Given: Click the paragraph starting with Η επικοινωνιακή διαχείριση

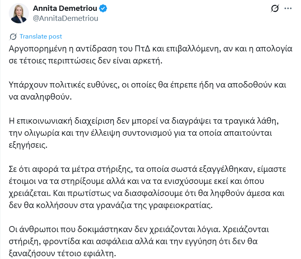Looking at the screenshot, I should [x=144, y=133].
